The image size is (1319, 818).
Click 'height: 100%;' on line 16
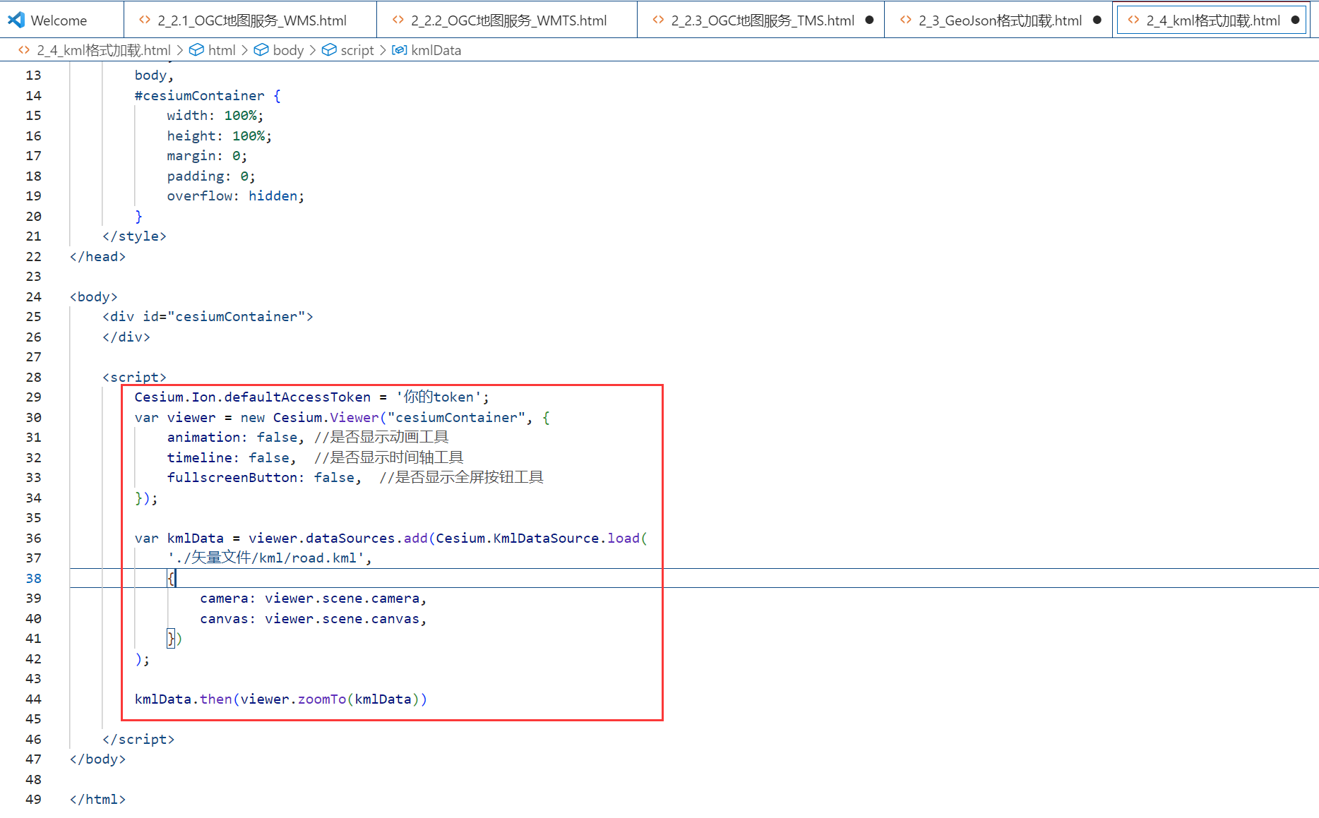click(x=220, y=136)
